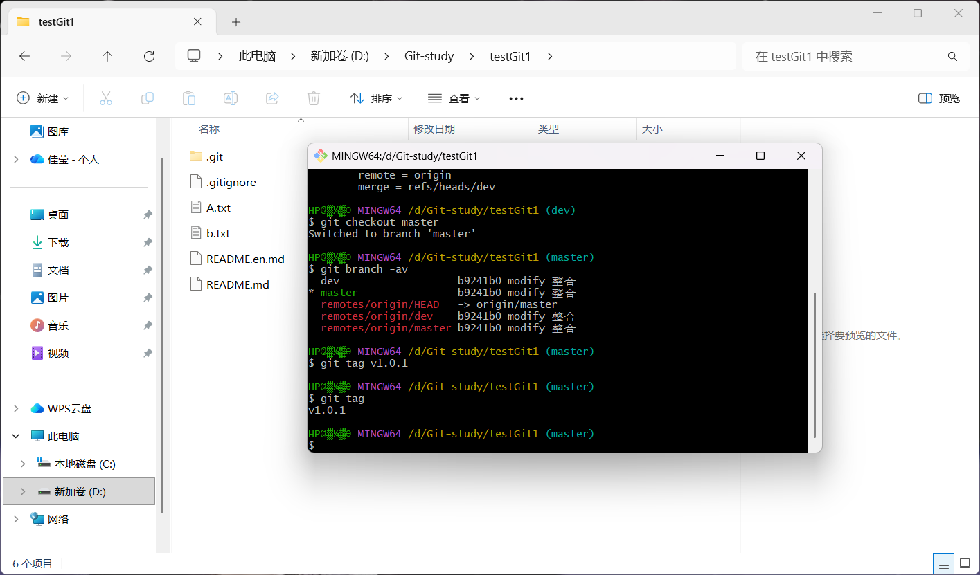This screenshot has height=575, width=980.
Task: Expand the 本地磁盘 (C:) node
Action: pos(23,464)
